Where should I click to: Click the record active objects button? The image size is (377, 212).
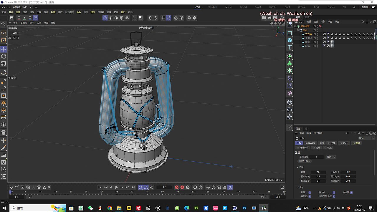pyautogui.click(x=177, y=187)
